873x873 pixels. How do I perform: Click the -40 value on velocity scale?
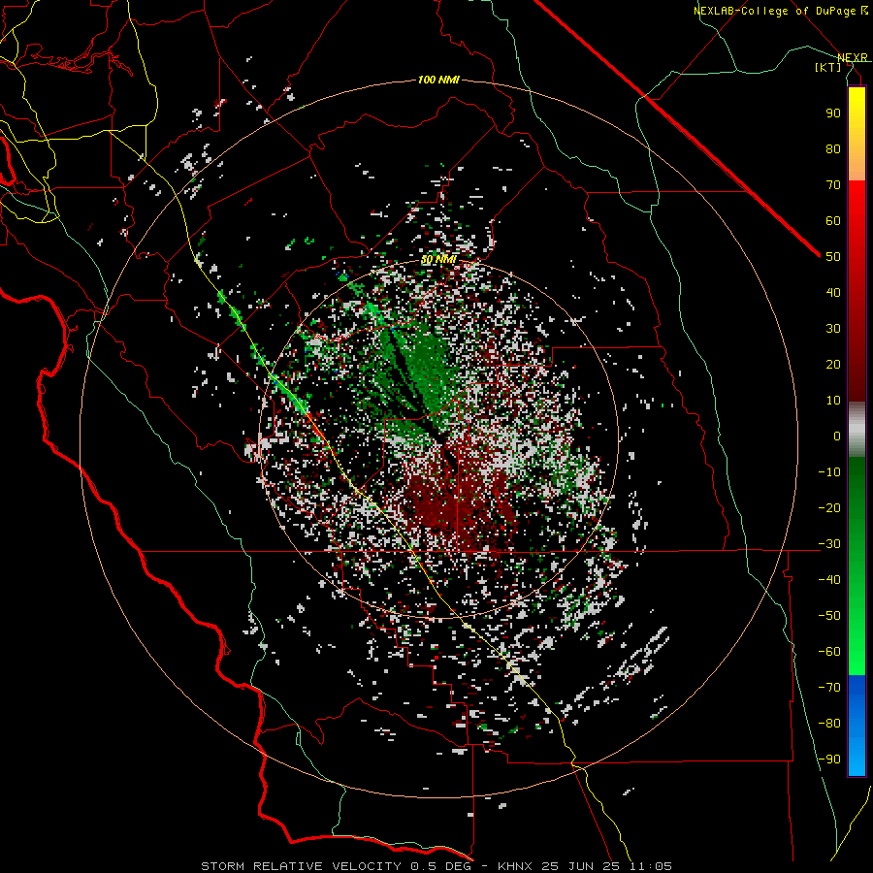click(829, 580)
